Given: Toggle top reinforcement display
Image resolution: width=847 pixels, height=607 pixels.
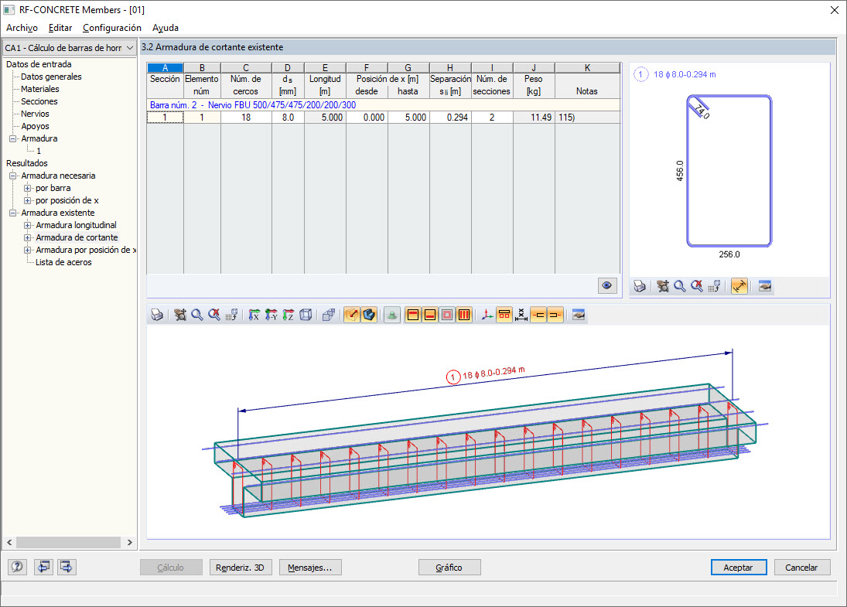Looking at the screenshot, I should point(413,315).
